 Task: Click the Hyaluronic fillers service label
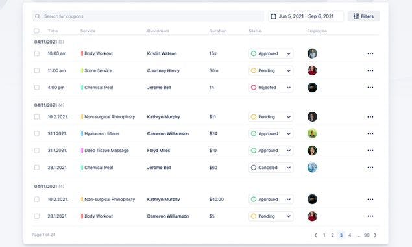pyautogui.click(x=102, y=133)
